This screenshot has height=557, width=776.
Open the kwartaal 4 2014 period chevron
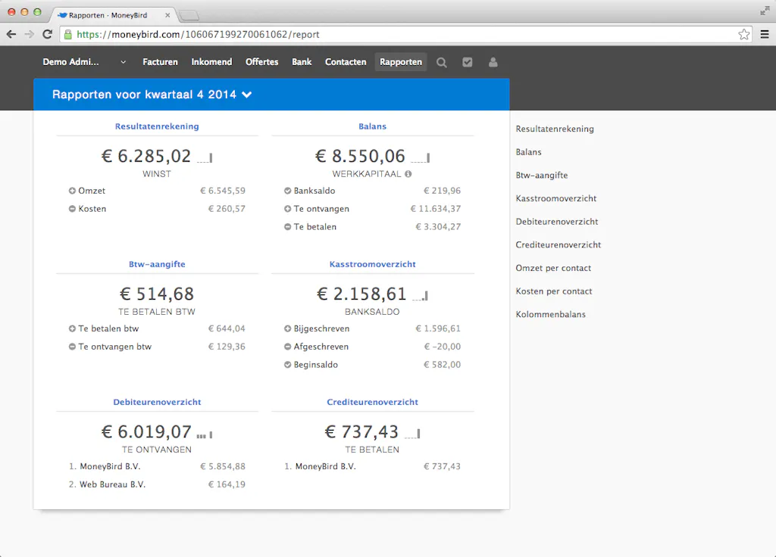tap(246, 95)
